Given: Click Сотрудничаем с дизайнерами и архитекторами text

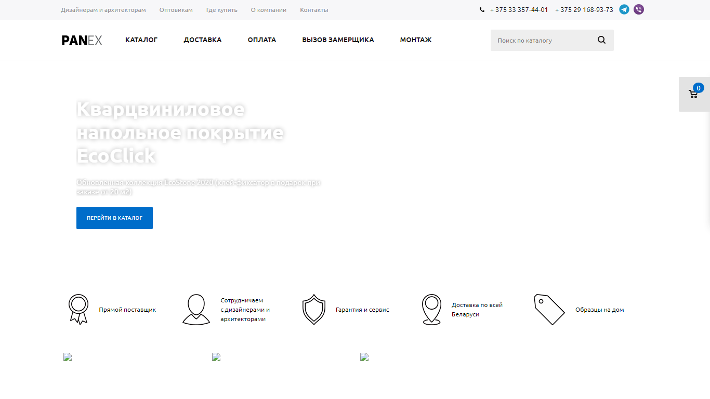Looking at the screenshot, I should tap(245, 310).
